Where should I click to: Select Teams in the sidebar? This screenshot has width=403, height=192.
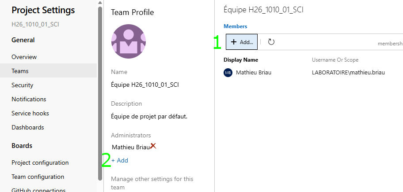click(20, 71)
